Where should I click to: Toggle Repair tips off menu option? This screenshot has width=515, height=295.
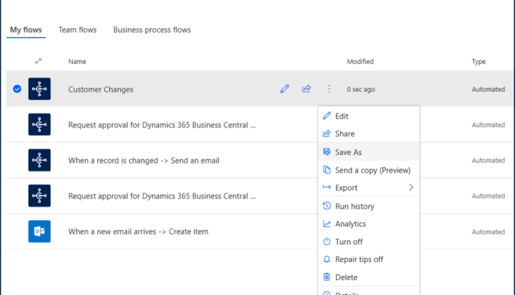[358, 259]
